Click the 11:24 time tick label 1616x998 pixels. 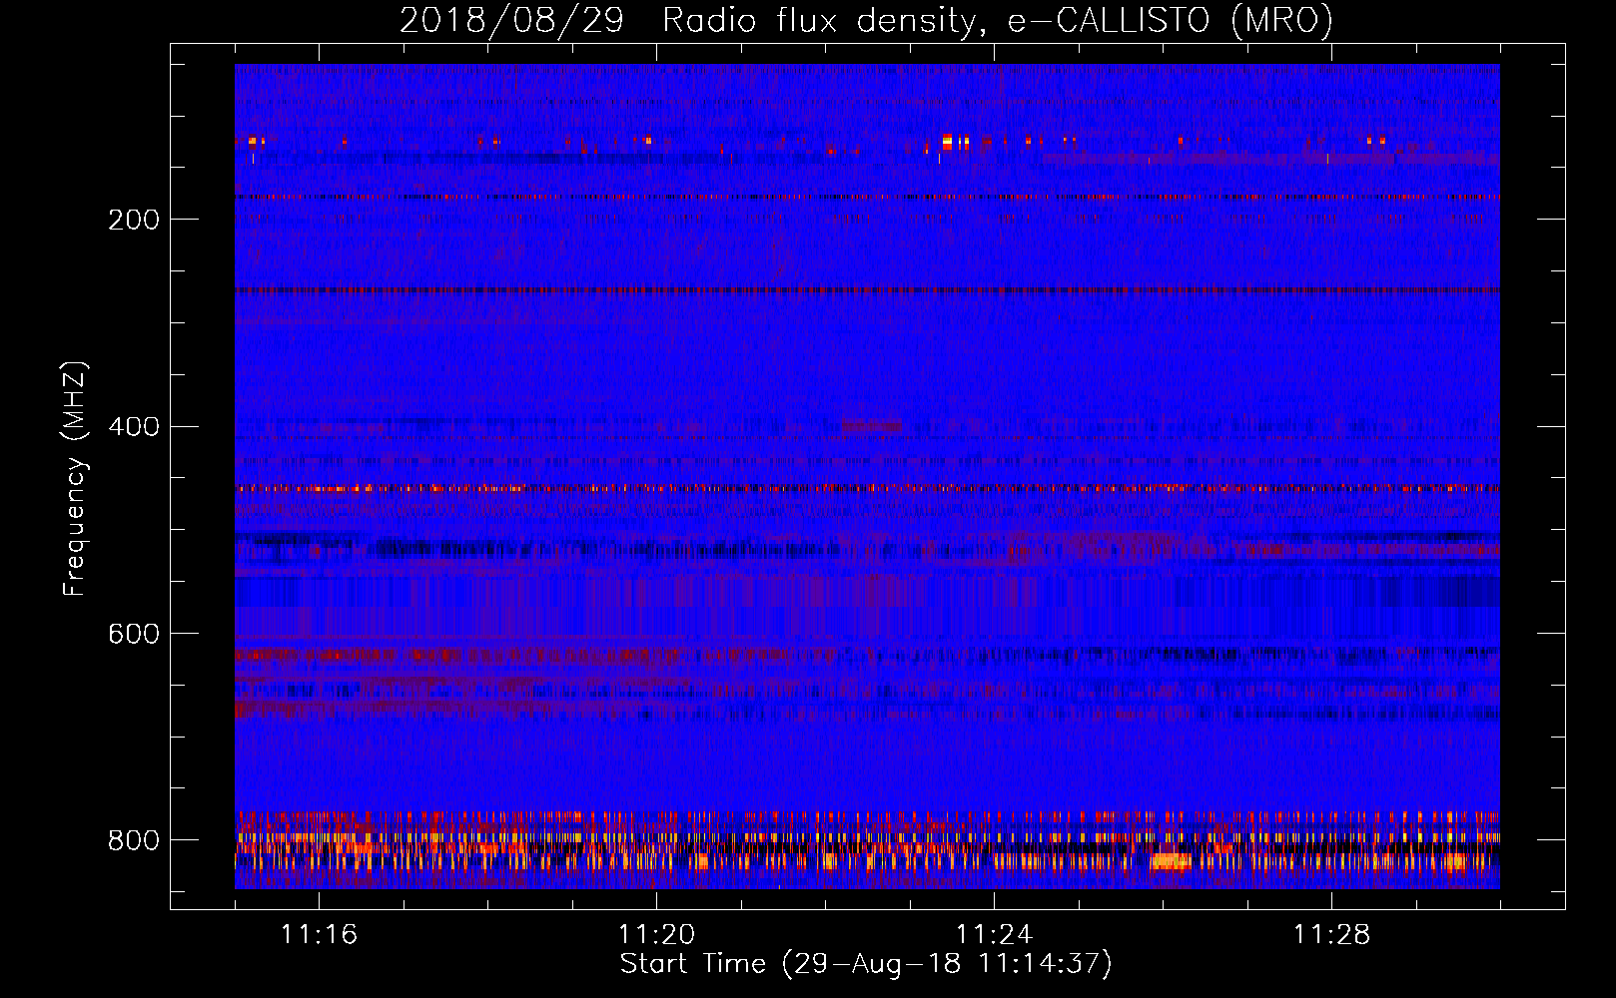pyautogui.click(x=994, y=934)
